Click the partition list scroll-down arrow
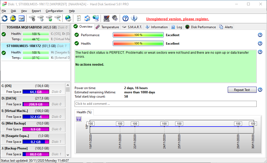 [68, 155]
